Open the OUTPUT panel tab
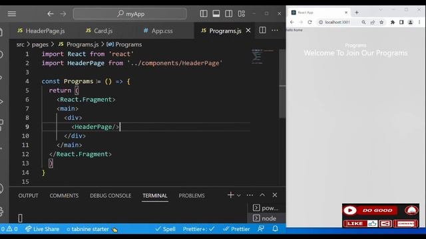 pyautogui.click(x=28, y=196)
